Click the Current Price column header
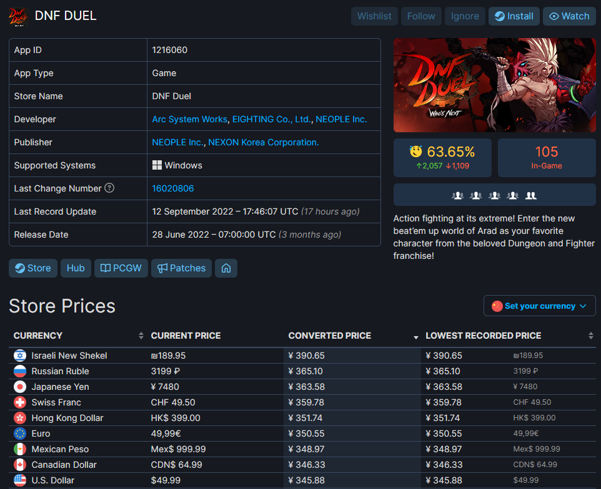601x489 pixels. coord(186,336)
